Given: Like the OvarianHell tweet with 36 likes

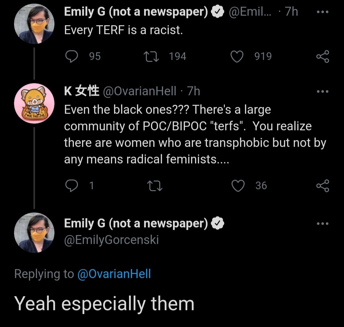Looking at the screenshot, I should pos(238,186).
